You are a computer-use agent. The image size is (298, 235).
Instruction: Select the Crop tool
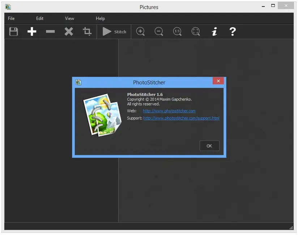click(x=87, y=32)
